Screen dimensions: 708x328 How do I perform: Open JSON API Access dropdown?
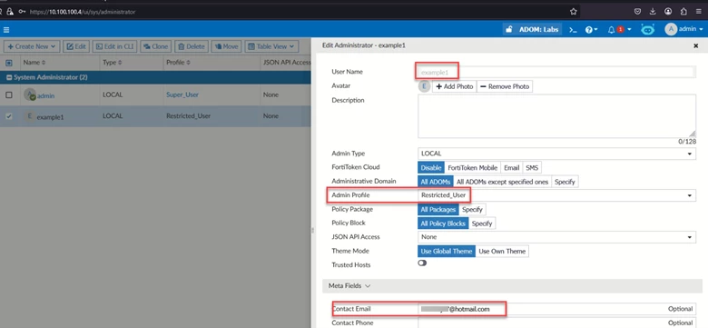[x=556, y=237]
